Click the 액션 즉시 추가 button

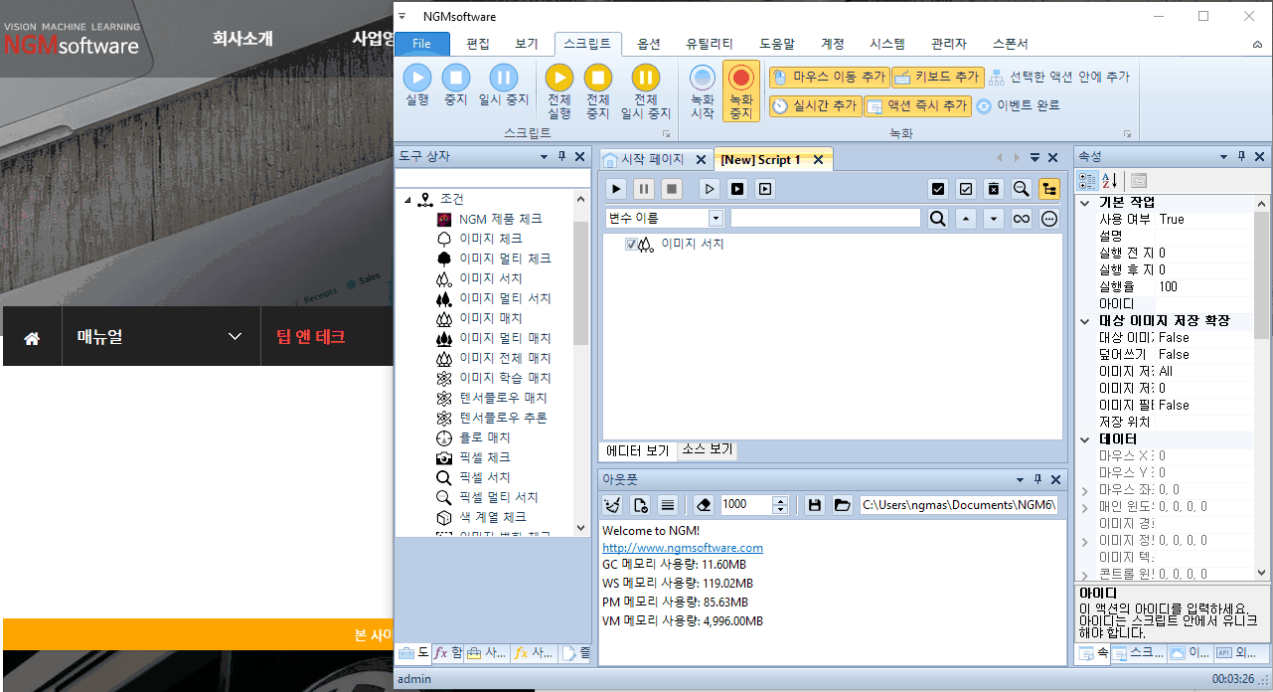[x=916, y=105]
